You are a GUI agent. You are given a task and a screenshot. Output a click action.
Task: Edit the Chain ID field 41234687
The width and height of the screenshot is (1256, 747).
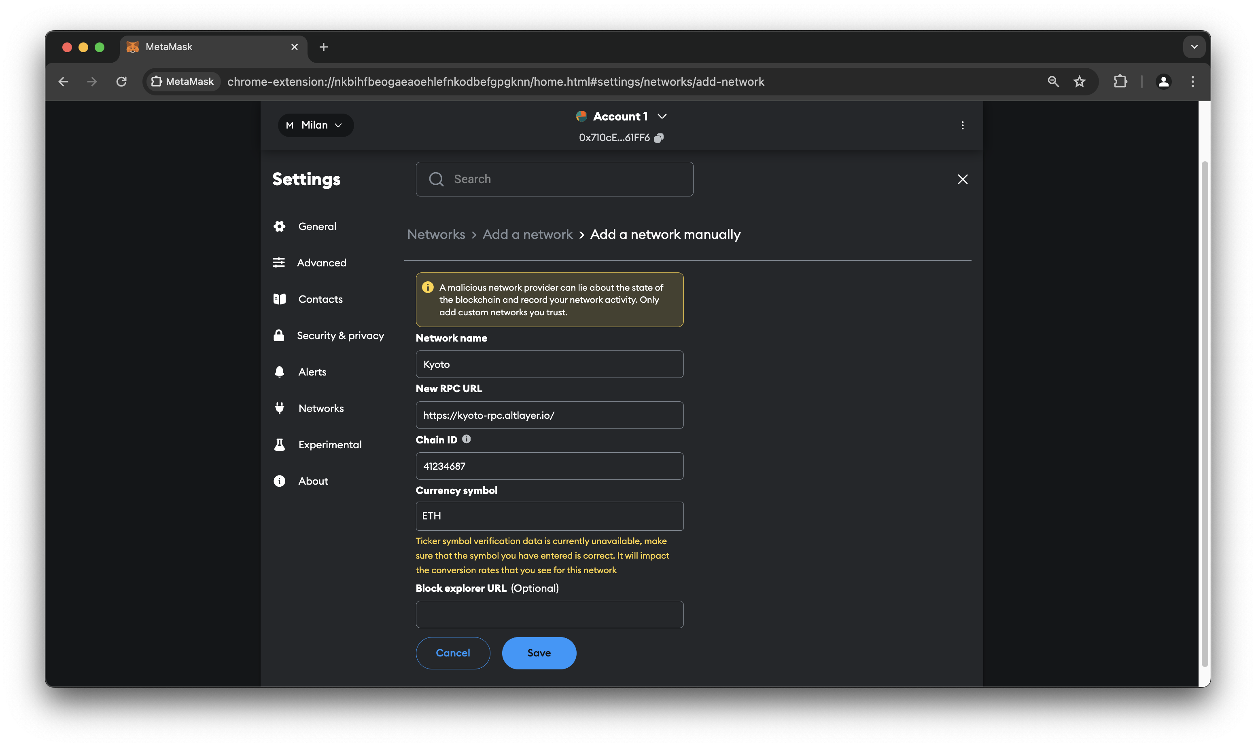tap(549, 466)
